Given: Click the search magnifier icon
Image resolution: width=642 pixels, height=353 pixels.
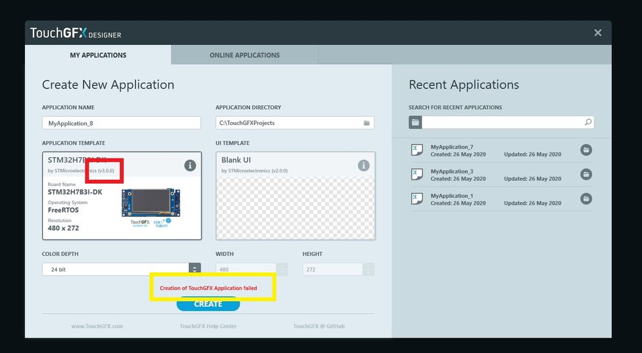Looking at the screenshot, I should tap(588, 122).
